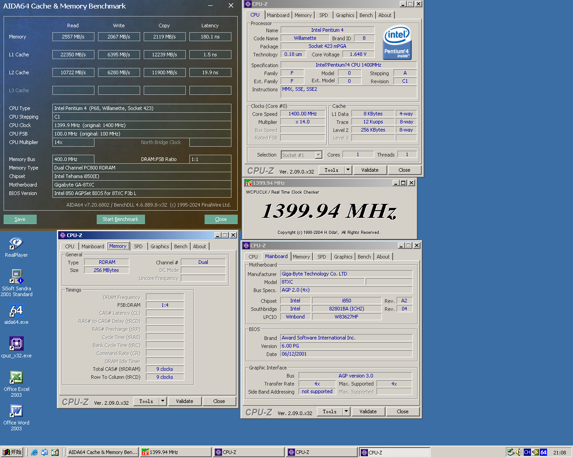Image resolution: width=573 pixels, height=458 pixels.
Task: Click the WCPUCLK title bar icon
Action: point(248,182)
